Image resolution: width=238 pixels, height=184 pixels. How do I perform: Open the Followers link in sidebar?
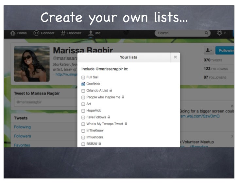pyautogui.click(x=23, y=136)
